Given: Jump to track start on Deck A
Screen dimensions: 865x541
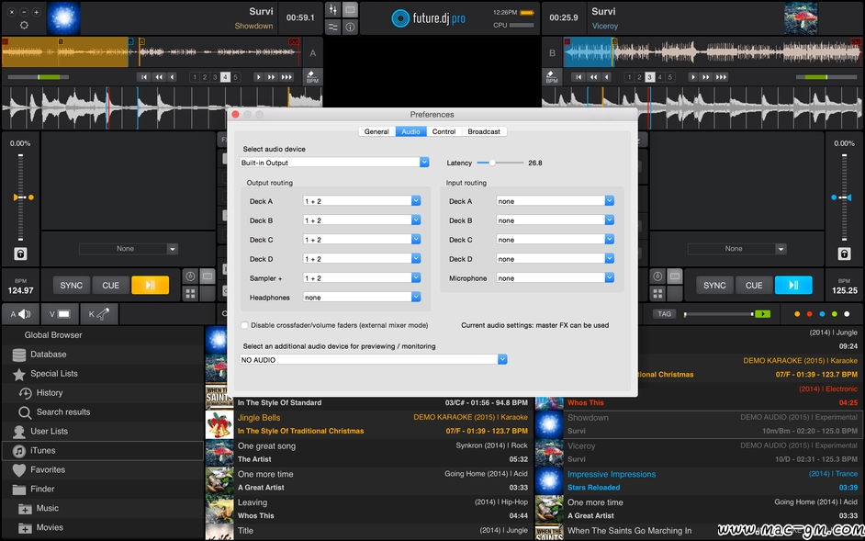Looking at the screenshot, I should click(x=144, y=77).
